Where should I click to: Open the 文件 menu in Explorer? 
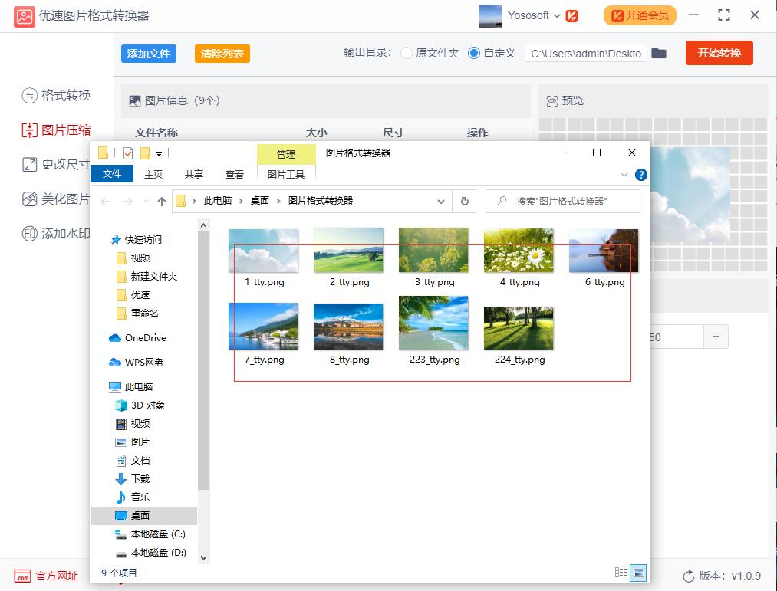pyautogui.click(x=112, y=174)
